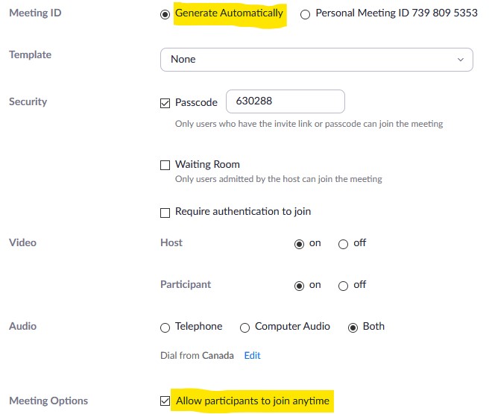Select Generate Automatically meeting ID option
This screenshot has height=414, width=489.
click(x=165, y=14)
